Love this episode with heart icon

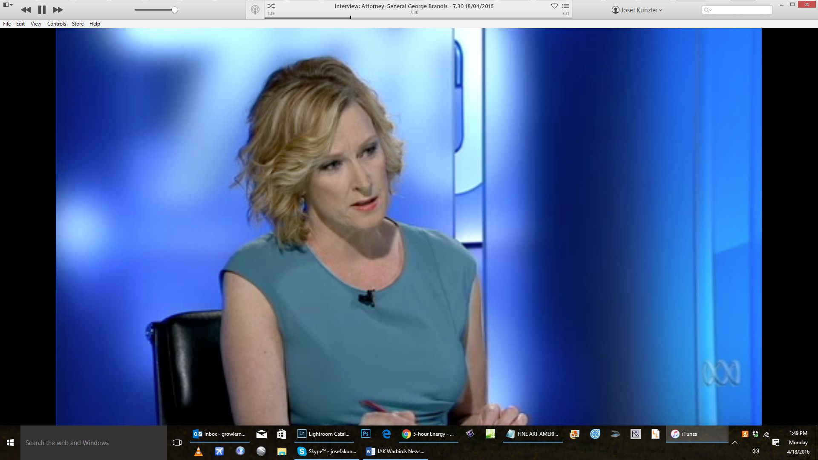point(554,6)
